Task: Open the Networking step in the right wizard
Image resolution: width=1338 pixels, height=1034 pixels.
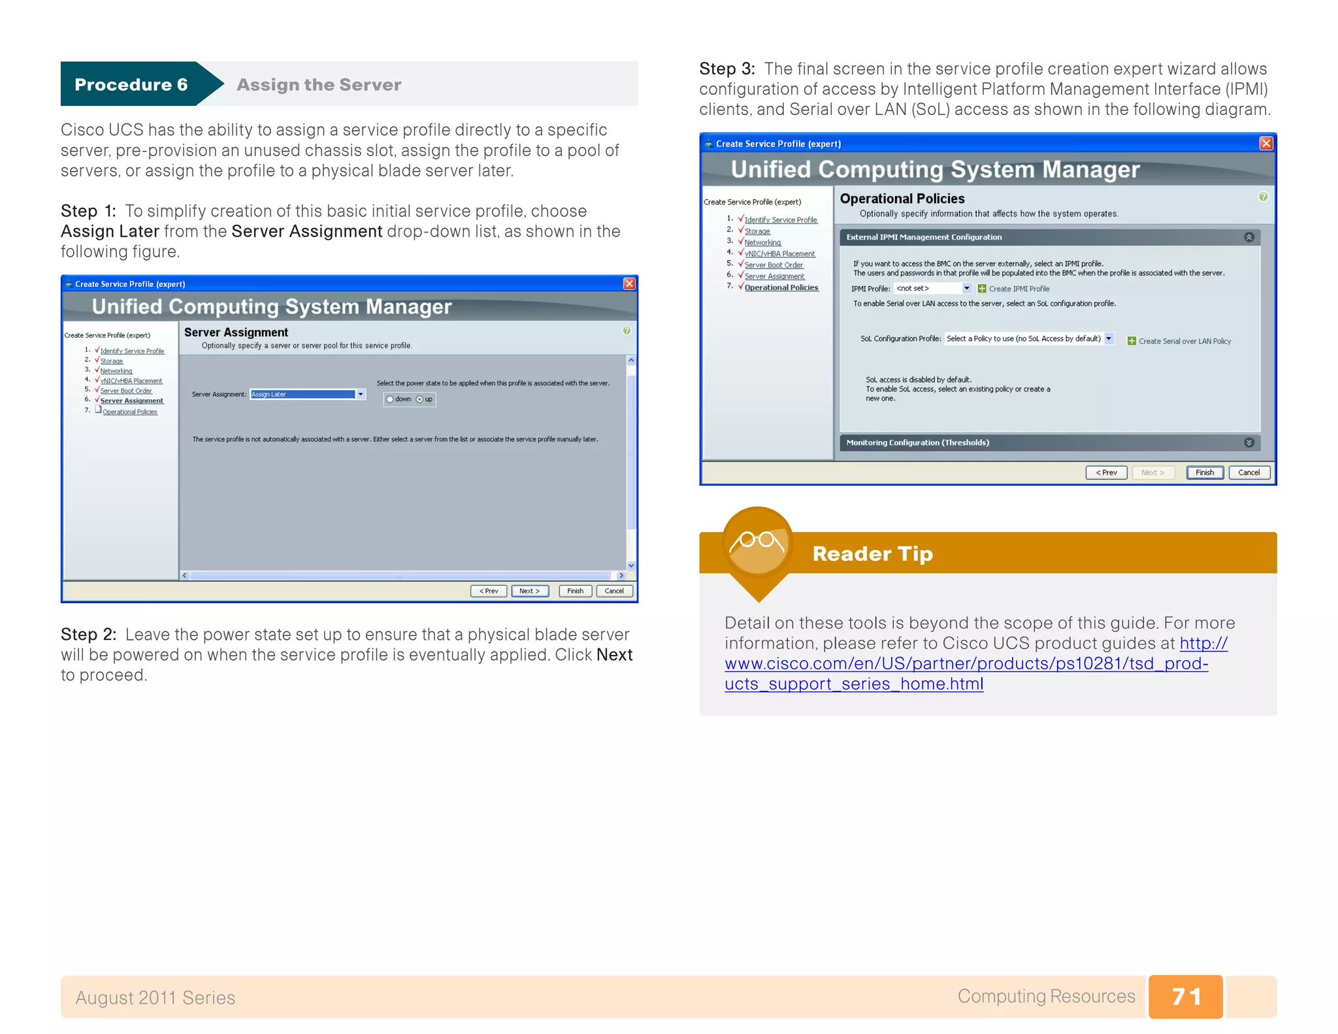Action: click(x=762, y=242)
